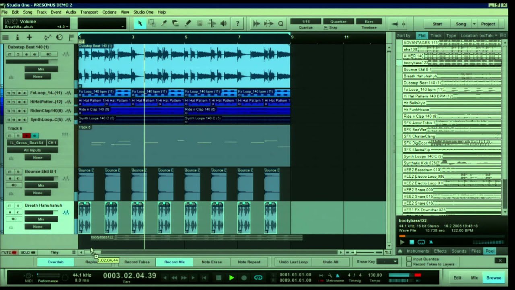Open the inspector info icon
The height and width of the screenshot is (290, 515).
coord(17,37)
